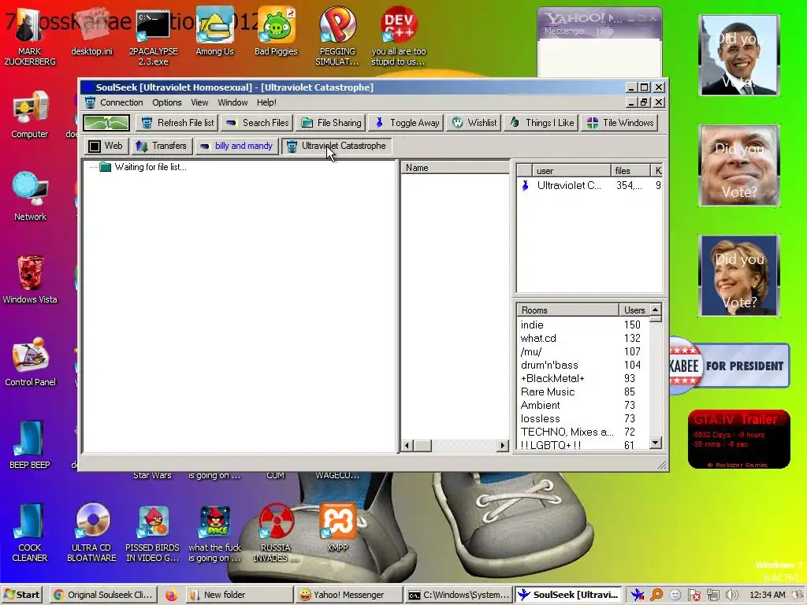Click the volume speaker tray icon
The image size is (807, 605).
(731, 596)
